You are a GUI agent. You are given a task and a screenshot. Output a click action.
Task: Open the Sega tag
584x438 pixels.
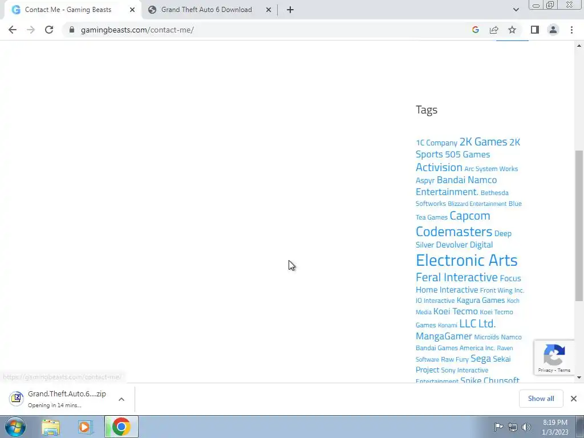point(480,359)
